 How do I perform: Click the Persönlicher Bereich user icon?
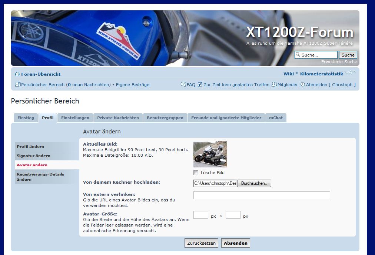(17, 85)
